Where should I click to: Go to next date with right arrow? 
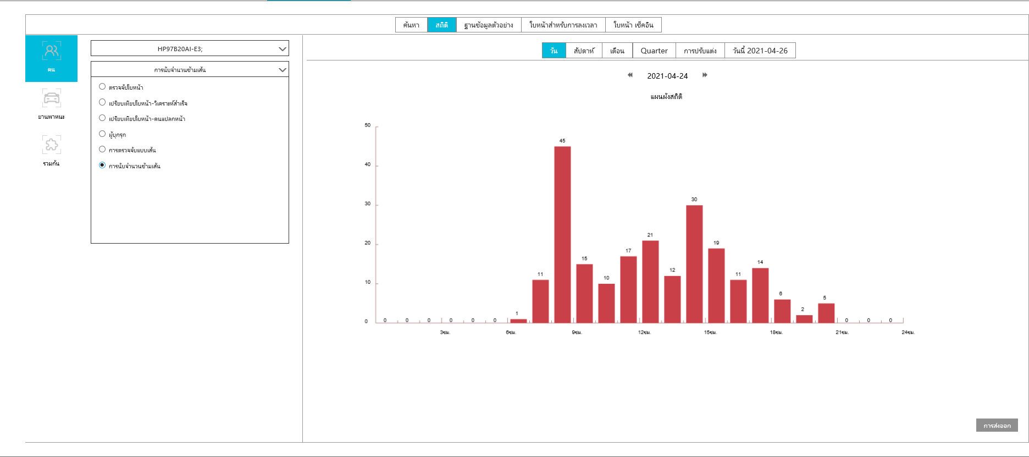coord(705,75)
